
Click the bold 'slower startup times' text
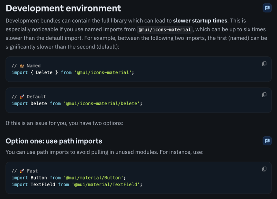[x=200, y=21]
